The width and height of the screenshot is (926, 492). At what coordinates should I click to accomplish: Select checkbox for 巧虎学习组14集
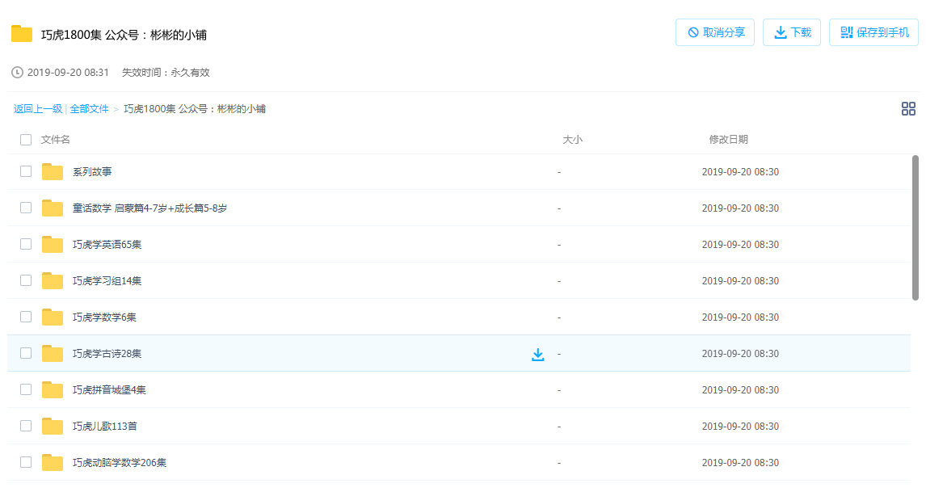pyautogui.click(x=26, y=280)
